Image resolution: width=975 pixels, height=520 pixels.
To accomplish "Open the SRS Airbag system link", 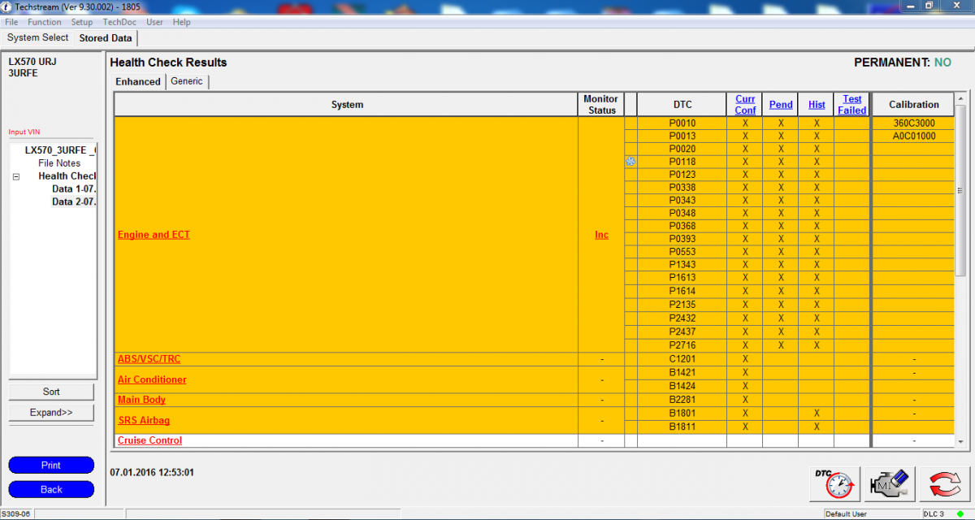I will (144, 420).
